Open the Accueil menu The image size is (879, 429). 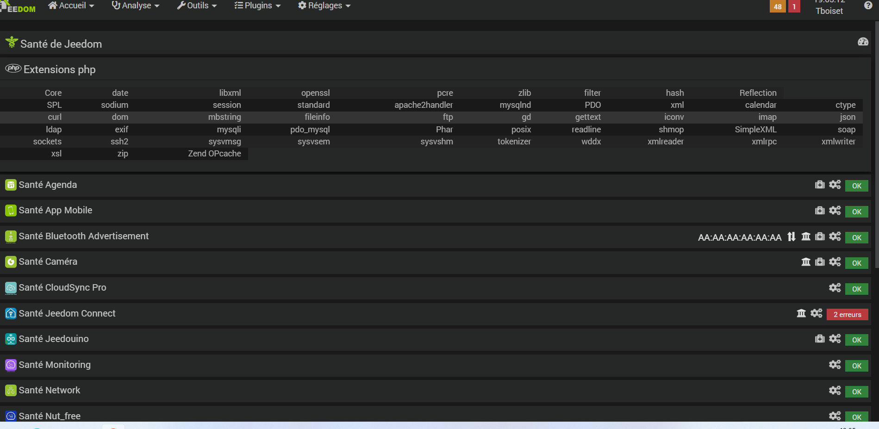(x=71, y=6)
